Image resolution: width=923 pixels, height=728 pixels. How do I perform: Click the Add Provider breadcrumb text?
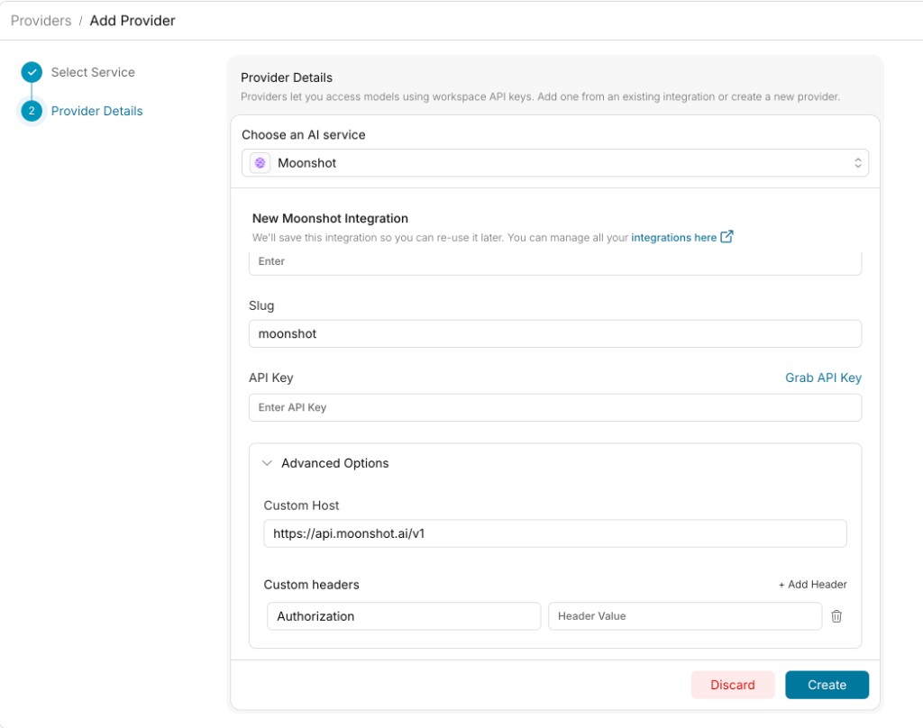(x=133, y=21)
